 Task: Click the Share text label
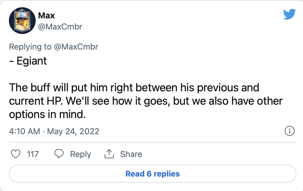click(x=131, y=154)
